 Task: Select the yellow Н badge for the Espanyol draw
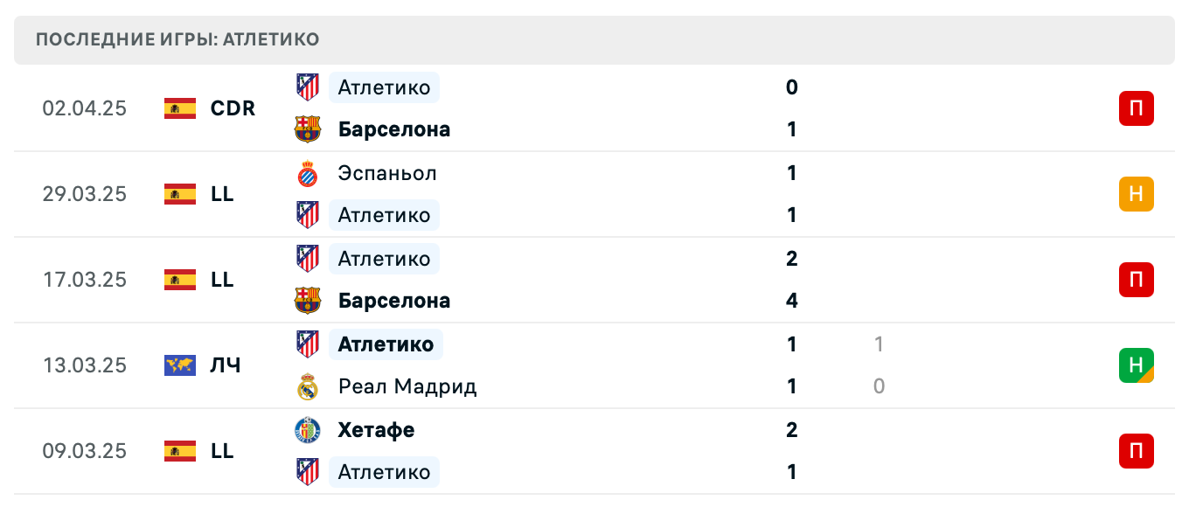1136,194
